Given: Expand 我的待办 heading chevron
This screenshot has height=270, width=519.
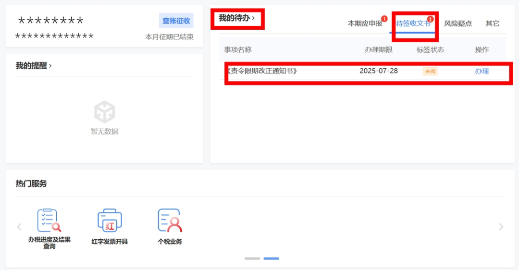Looking at the screenshot, I should click(254, 18).
